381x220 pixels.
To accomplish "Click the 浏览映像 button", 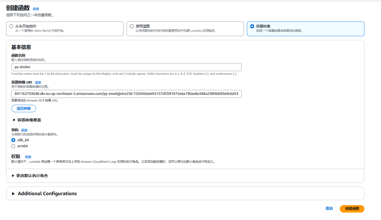I will [x=24, y=109].
